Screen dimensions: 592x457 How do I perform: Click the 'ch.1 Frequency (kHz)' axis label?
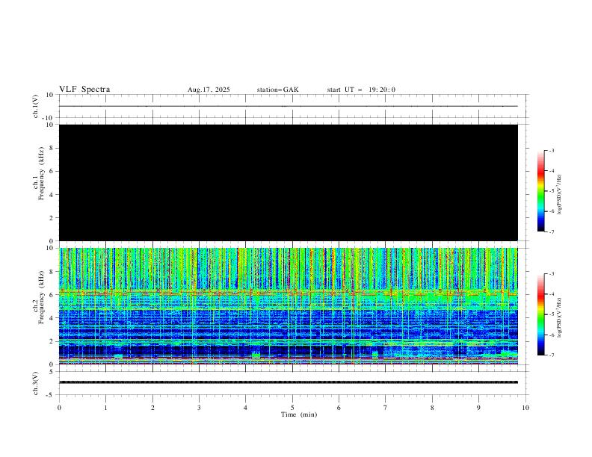[x=38, y=173]
